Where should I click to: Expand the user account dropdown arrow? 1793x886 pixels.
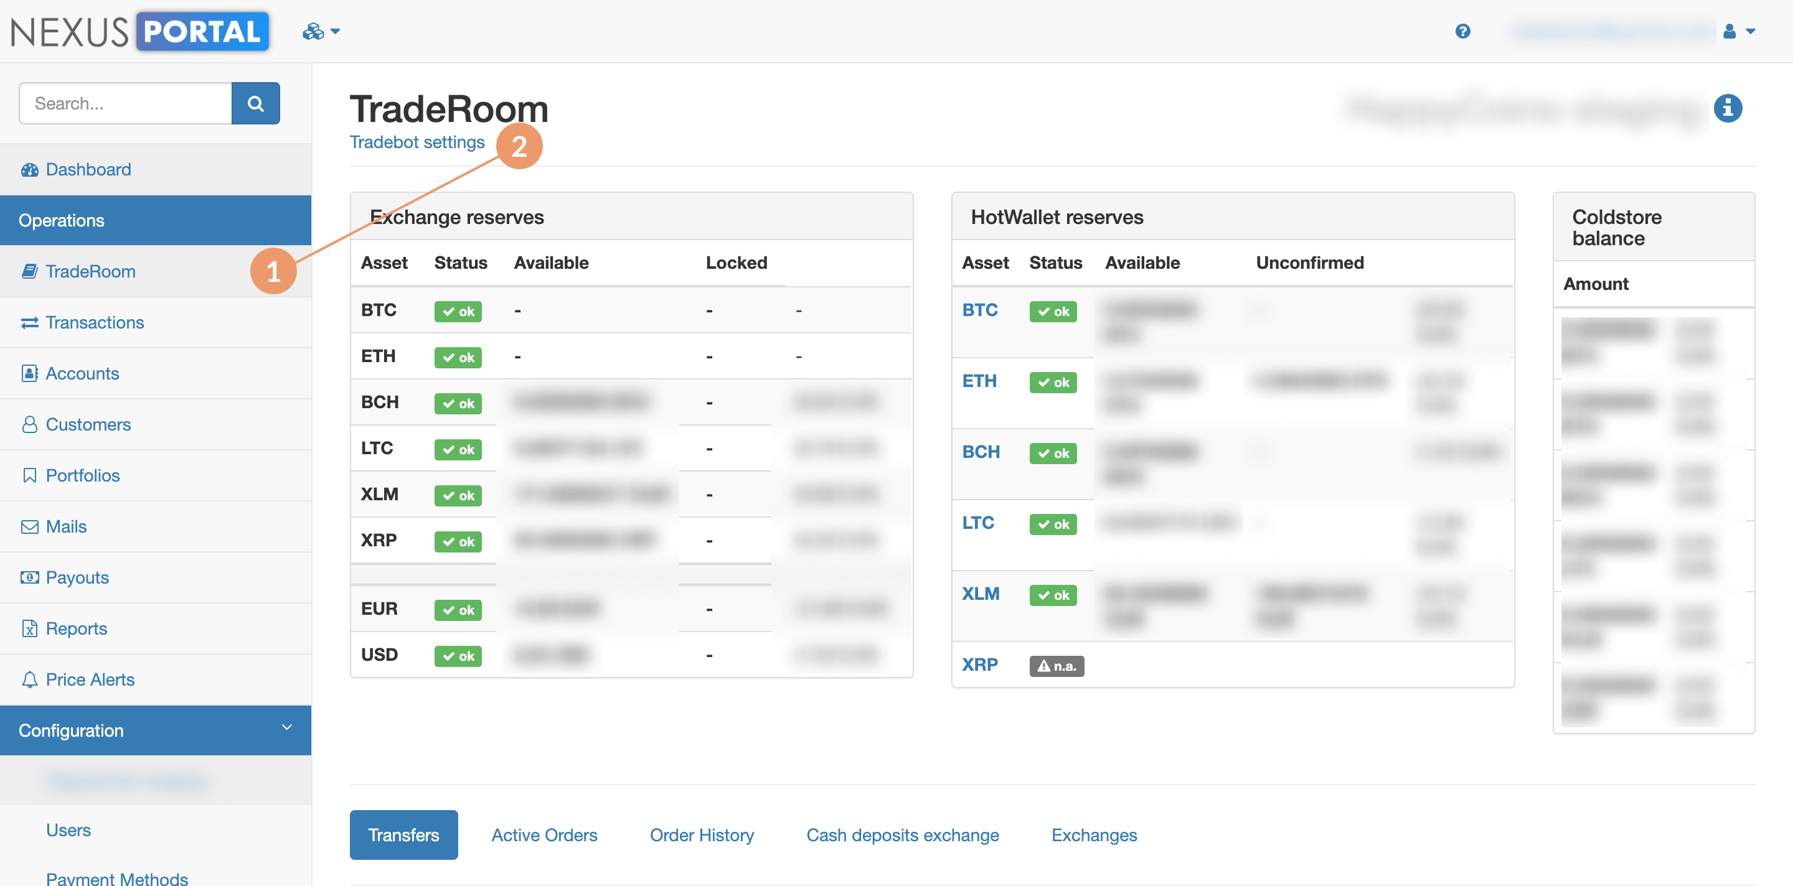click(1750, 30)
